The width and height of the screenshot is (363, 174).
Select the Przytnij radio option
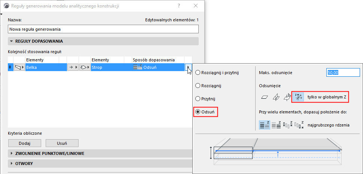coord(205,99)
